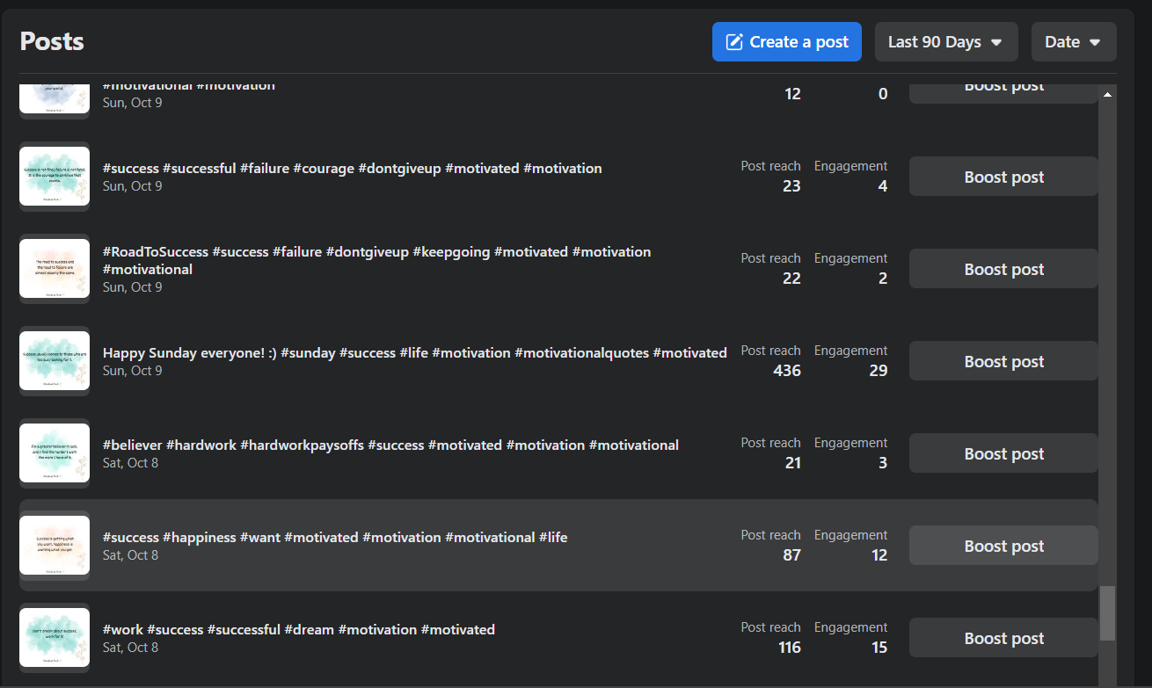Click Post reach value 23
This screenshot has width=1152, height=688.
click(x=792, y=186)
